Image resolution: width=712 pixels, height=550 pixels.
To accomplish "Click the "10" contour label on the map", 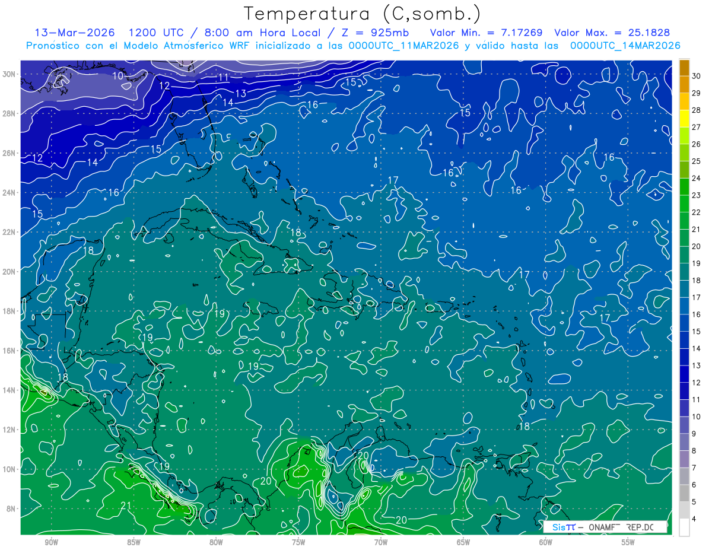I will pyautogui.click(x=118, y=76).
